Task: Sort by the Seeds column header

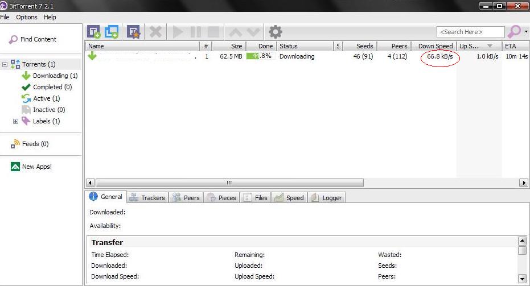Action: 360,46
